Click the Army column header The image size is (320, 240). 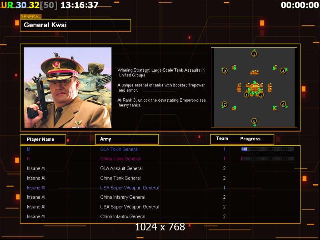tap(127, 139)
